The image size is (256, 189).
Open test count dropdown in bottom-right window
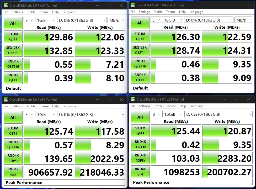click(156, 114)
